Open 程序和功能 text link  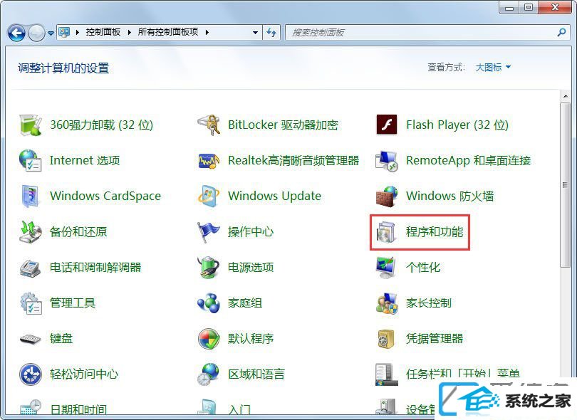click(x=435, y=231)
